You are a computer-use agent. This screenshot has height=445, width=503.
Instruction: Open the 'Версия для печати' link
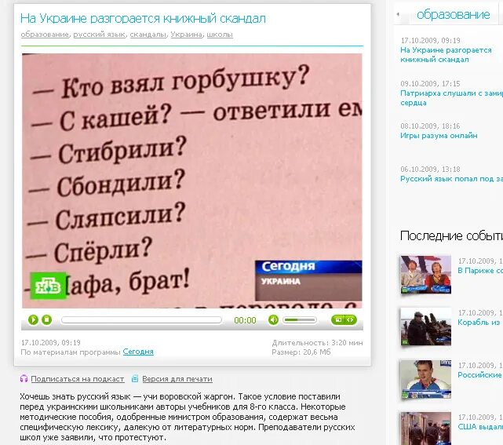coord(177,379)
